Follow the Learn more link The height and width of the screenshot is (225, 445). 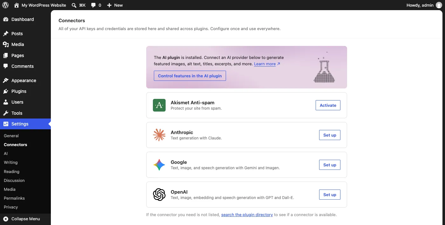(x=265, y=64)
